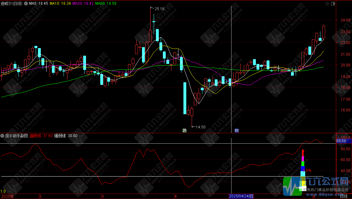Click the MA60: 19.59 green label
The width and height of the screenshot is (352, 199).
[x=106, y=3]
